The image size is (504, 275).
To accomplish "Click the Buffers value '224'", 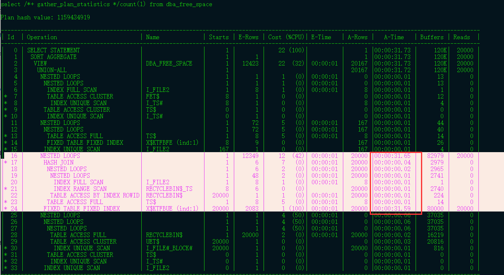I will [439, 195].
